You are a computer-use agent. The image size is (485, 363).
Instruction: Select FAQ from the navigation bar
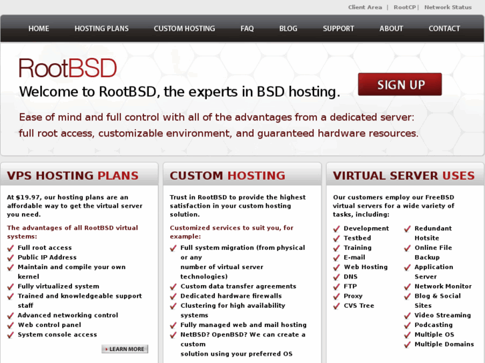point(247,29)
